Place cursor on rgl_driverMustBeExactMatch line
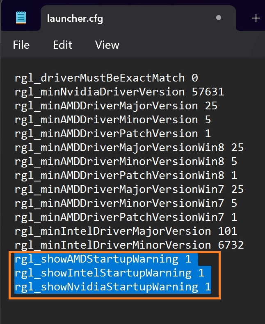This screenshot has height=324, width=265. coord(106,78)
